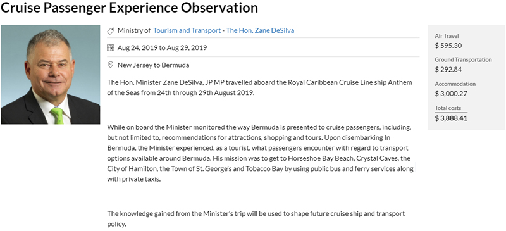The height and width of the screenshot is (231, 506).
Task: Click the $ 3,888.41 total amount
Action: pyautogui.click(x=451, y=118)
